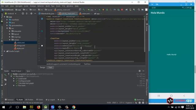Image resolution: width=196 pixels, height=110 pixels.
Task: Hide the Project panel with the minus icon
Action: click(35, 13)
